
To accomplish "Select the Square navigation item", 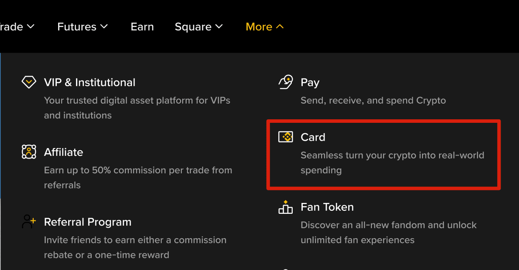I will click(193, 27).
